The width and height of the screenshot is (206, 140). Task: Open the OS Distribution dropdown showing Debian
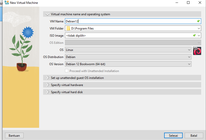pyautogui.click(x=128, y=57)
